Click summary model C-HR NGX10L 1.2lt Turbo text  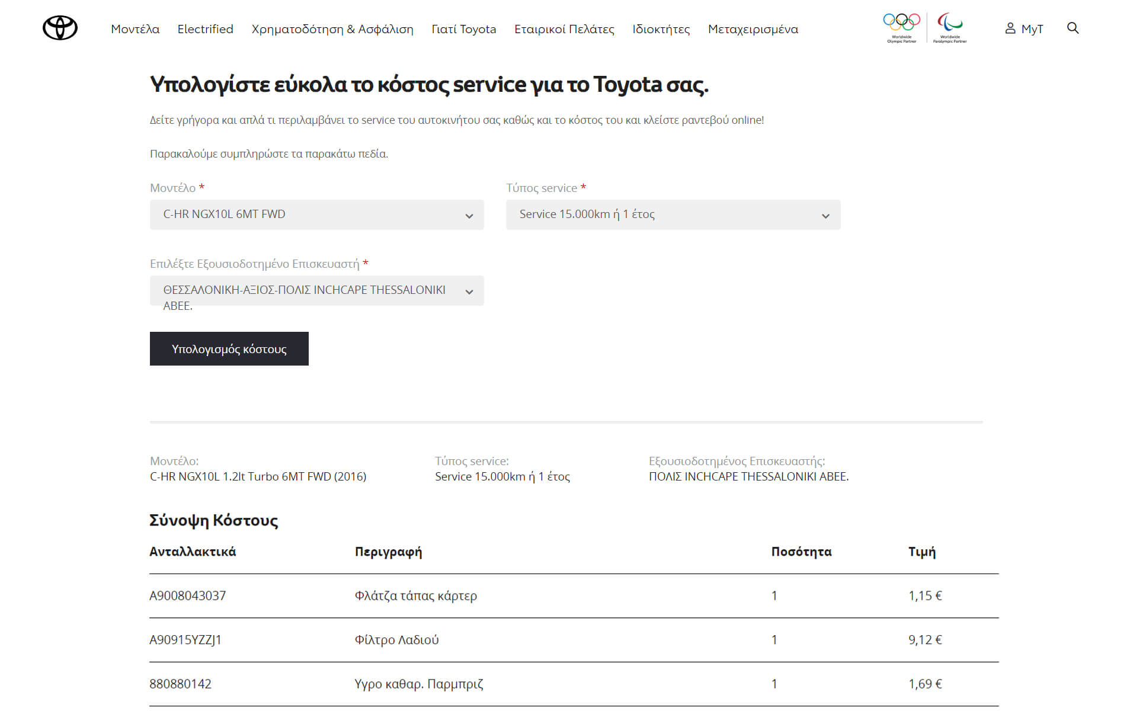(x=258, y=476)
